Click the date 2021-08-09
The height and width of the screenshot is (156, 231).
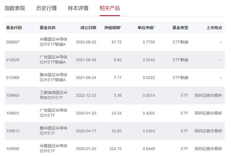(86, 60)
